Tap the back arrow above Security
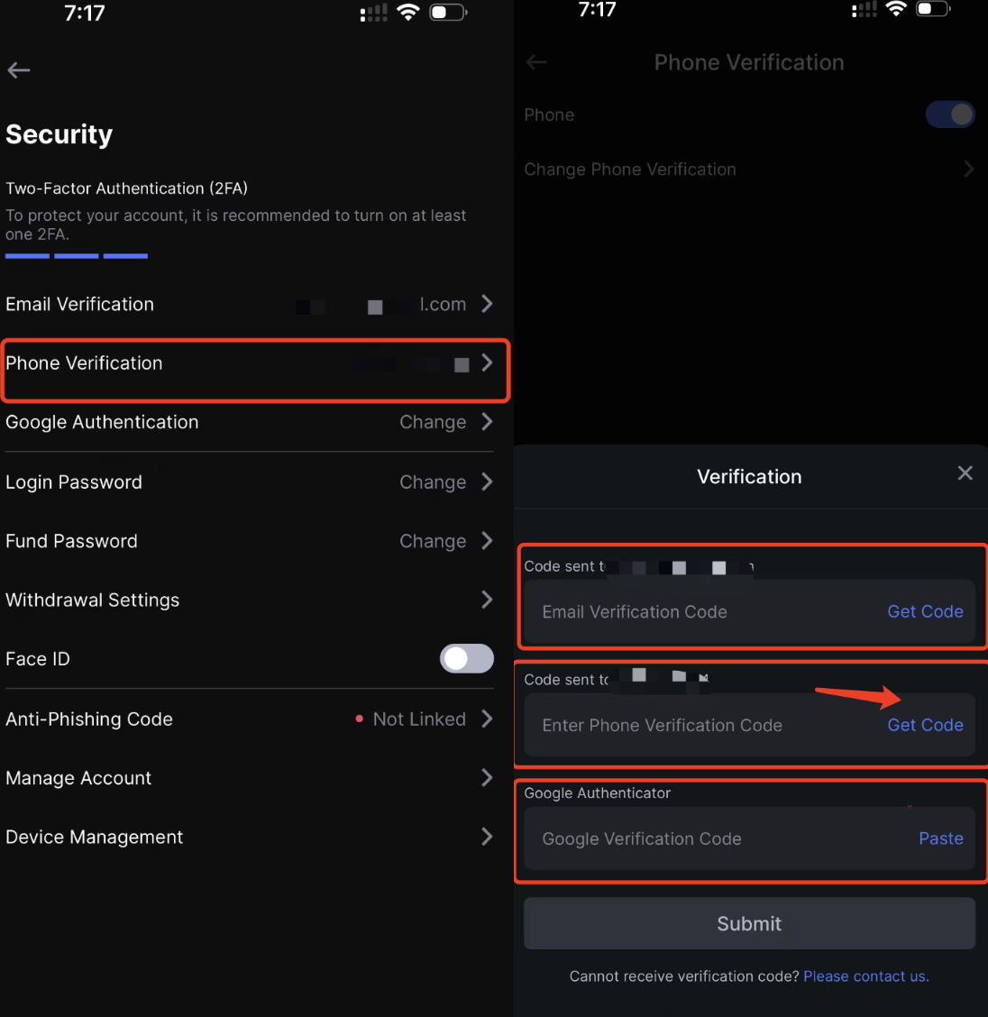This screenshot has height=1017, width=988. pyautogui.click(x=19, y=70)
